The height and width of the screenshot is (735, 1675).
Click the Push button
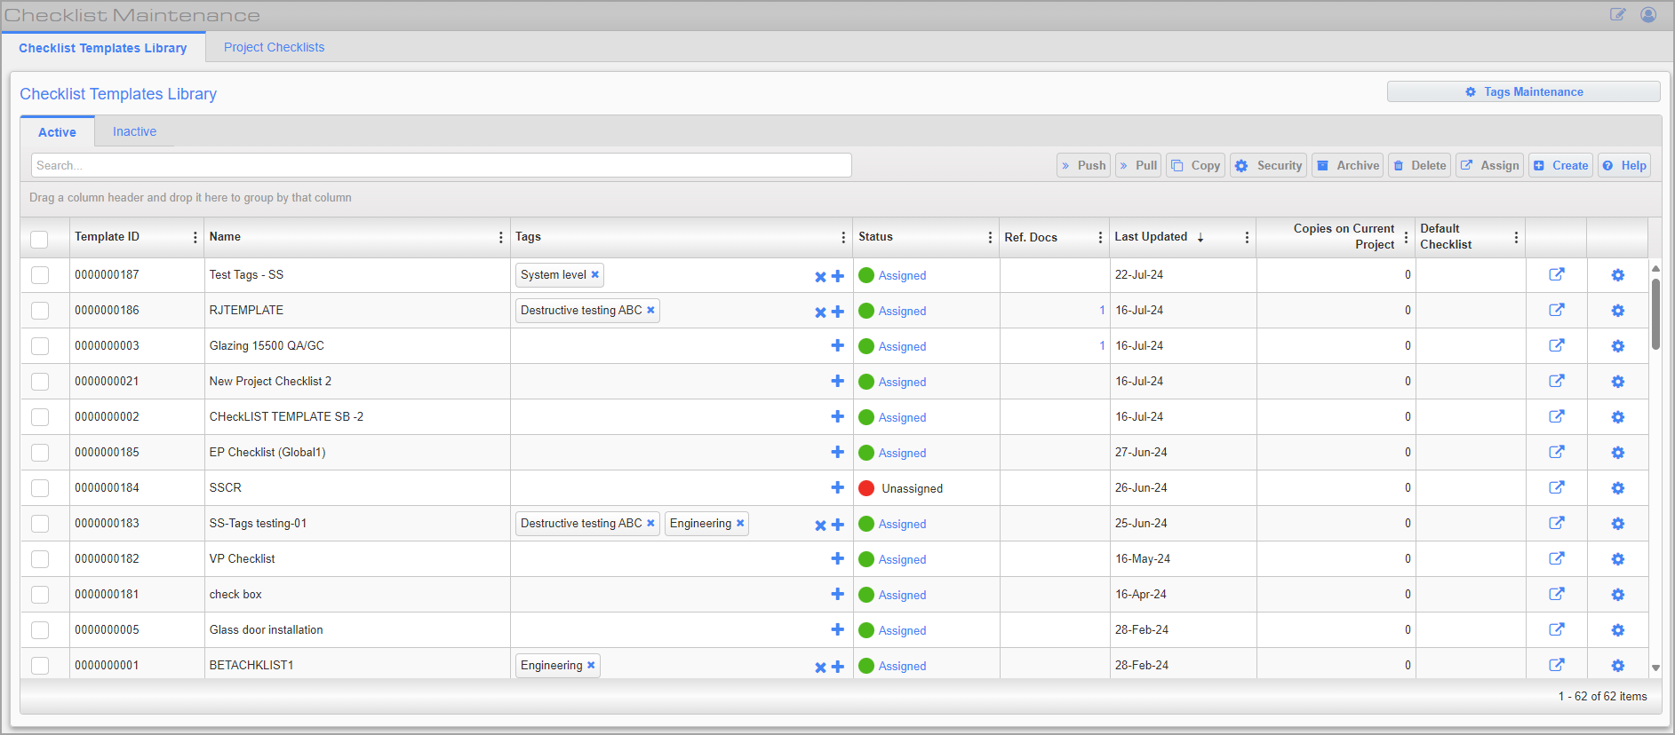[1083, 165]
